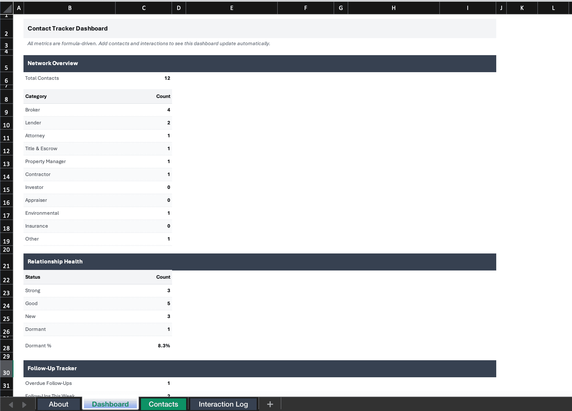Click the Total Contacts value cell
The width and height of the screenshot is (572, 411).
(x=144, y=78)
